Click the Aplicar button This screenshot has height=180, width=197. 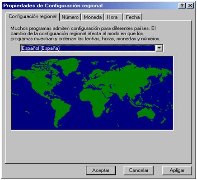(x=177, y=171)
